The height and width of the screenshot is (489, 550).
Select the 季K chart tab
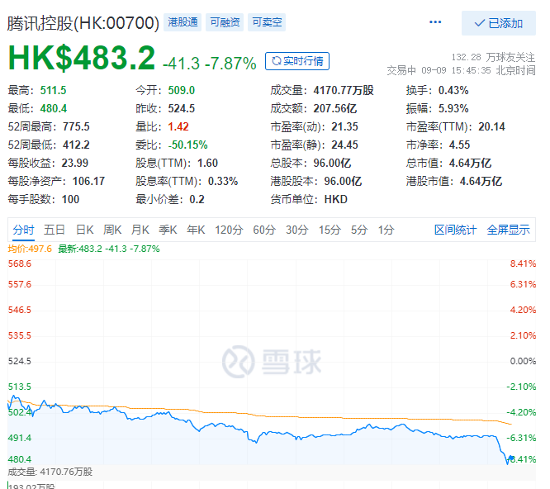[168, 230]
